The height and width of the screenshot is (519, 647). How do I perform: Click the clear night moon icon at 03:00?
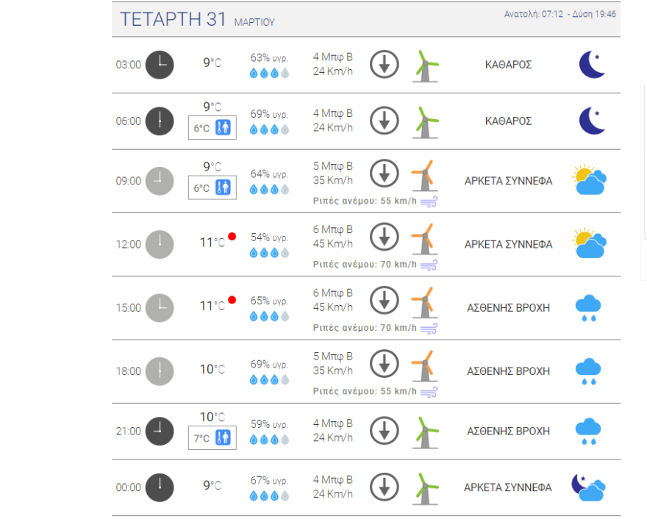(x=592, y=65)
